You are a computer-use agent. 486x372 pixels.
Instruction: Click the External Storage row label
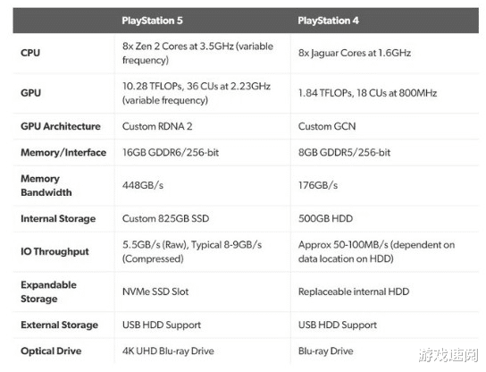click(x=60, y=325)
